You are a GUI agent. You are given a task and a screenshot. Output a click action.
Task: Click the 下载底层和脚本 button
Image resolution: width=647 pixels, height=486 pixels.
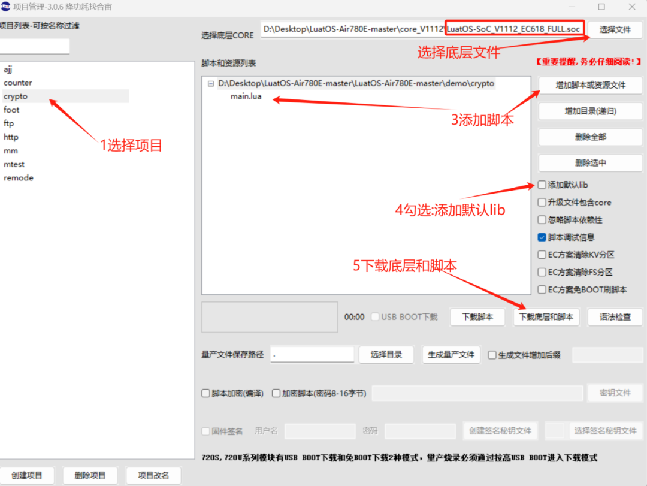pos(546,317)
